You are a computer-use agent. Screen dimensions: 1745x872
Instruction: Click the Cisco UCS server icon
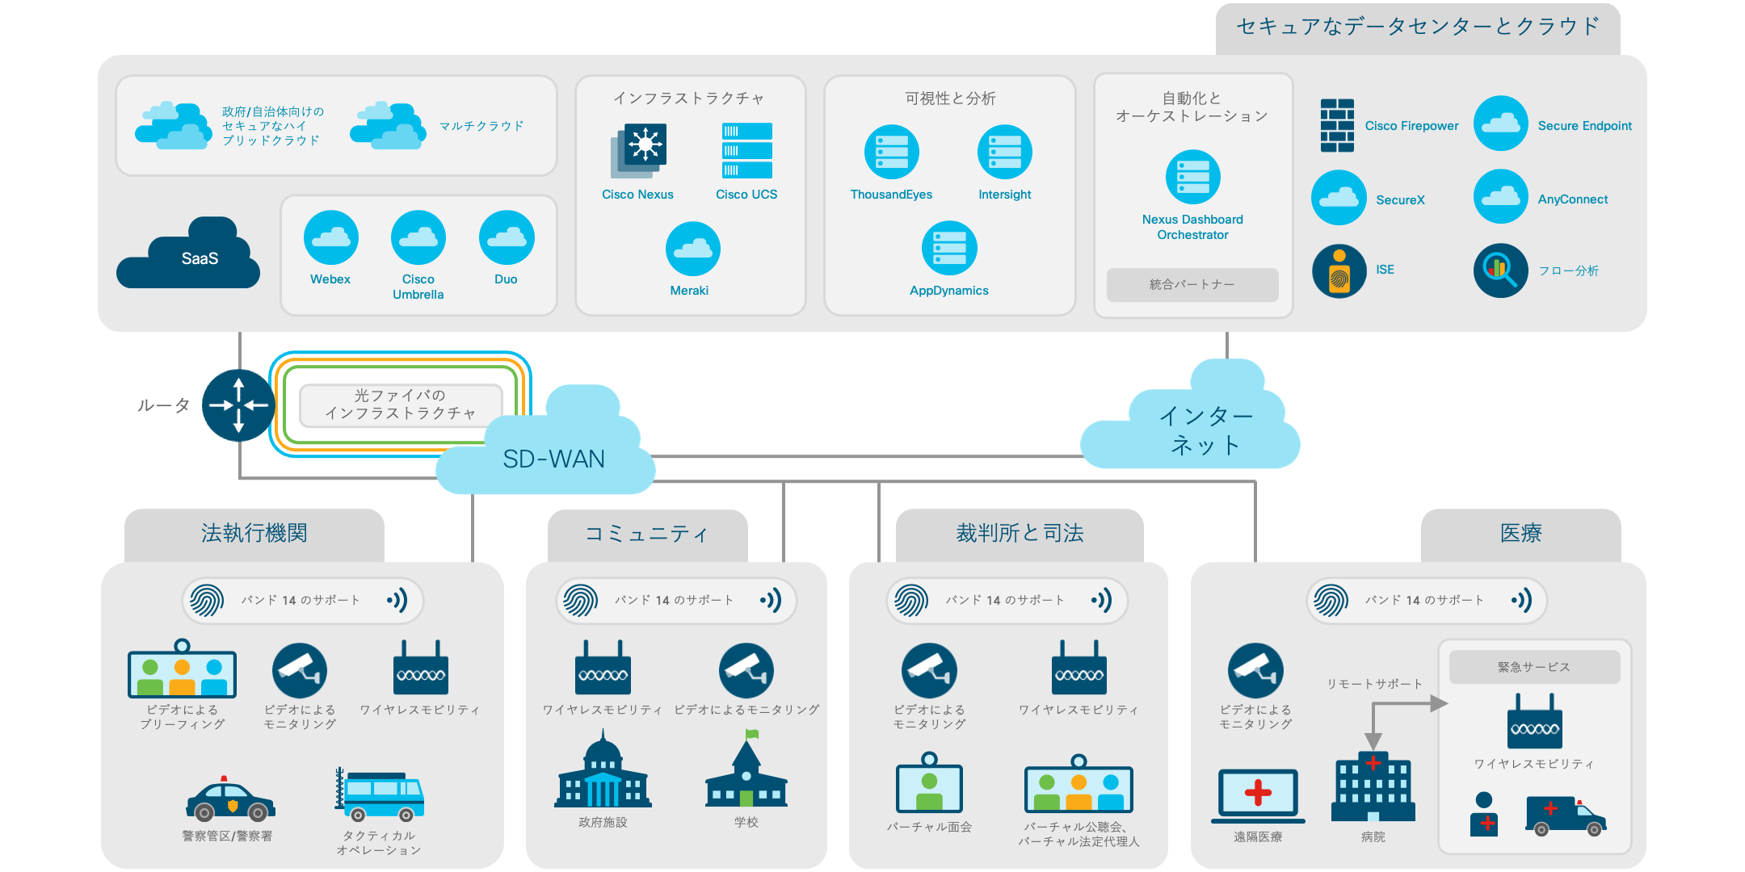coord(747,150)
